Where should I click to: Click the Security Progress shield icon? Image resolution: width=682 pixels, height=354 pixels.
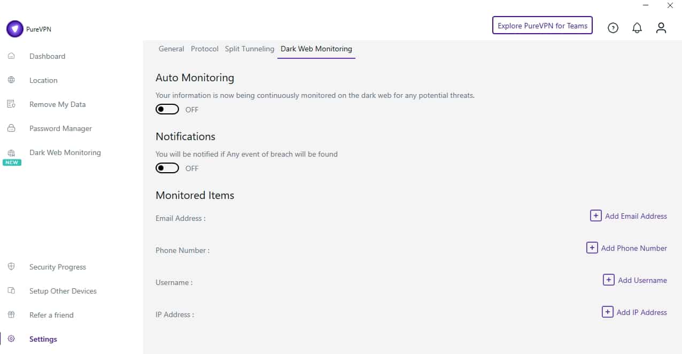[x=11, y=266]
